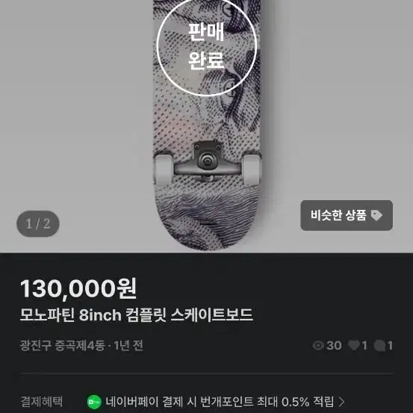Viewport: 413px width, 413px height.
Task: Tap the 1 / 2 image page indicator
Action: pos(38,223)
